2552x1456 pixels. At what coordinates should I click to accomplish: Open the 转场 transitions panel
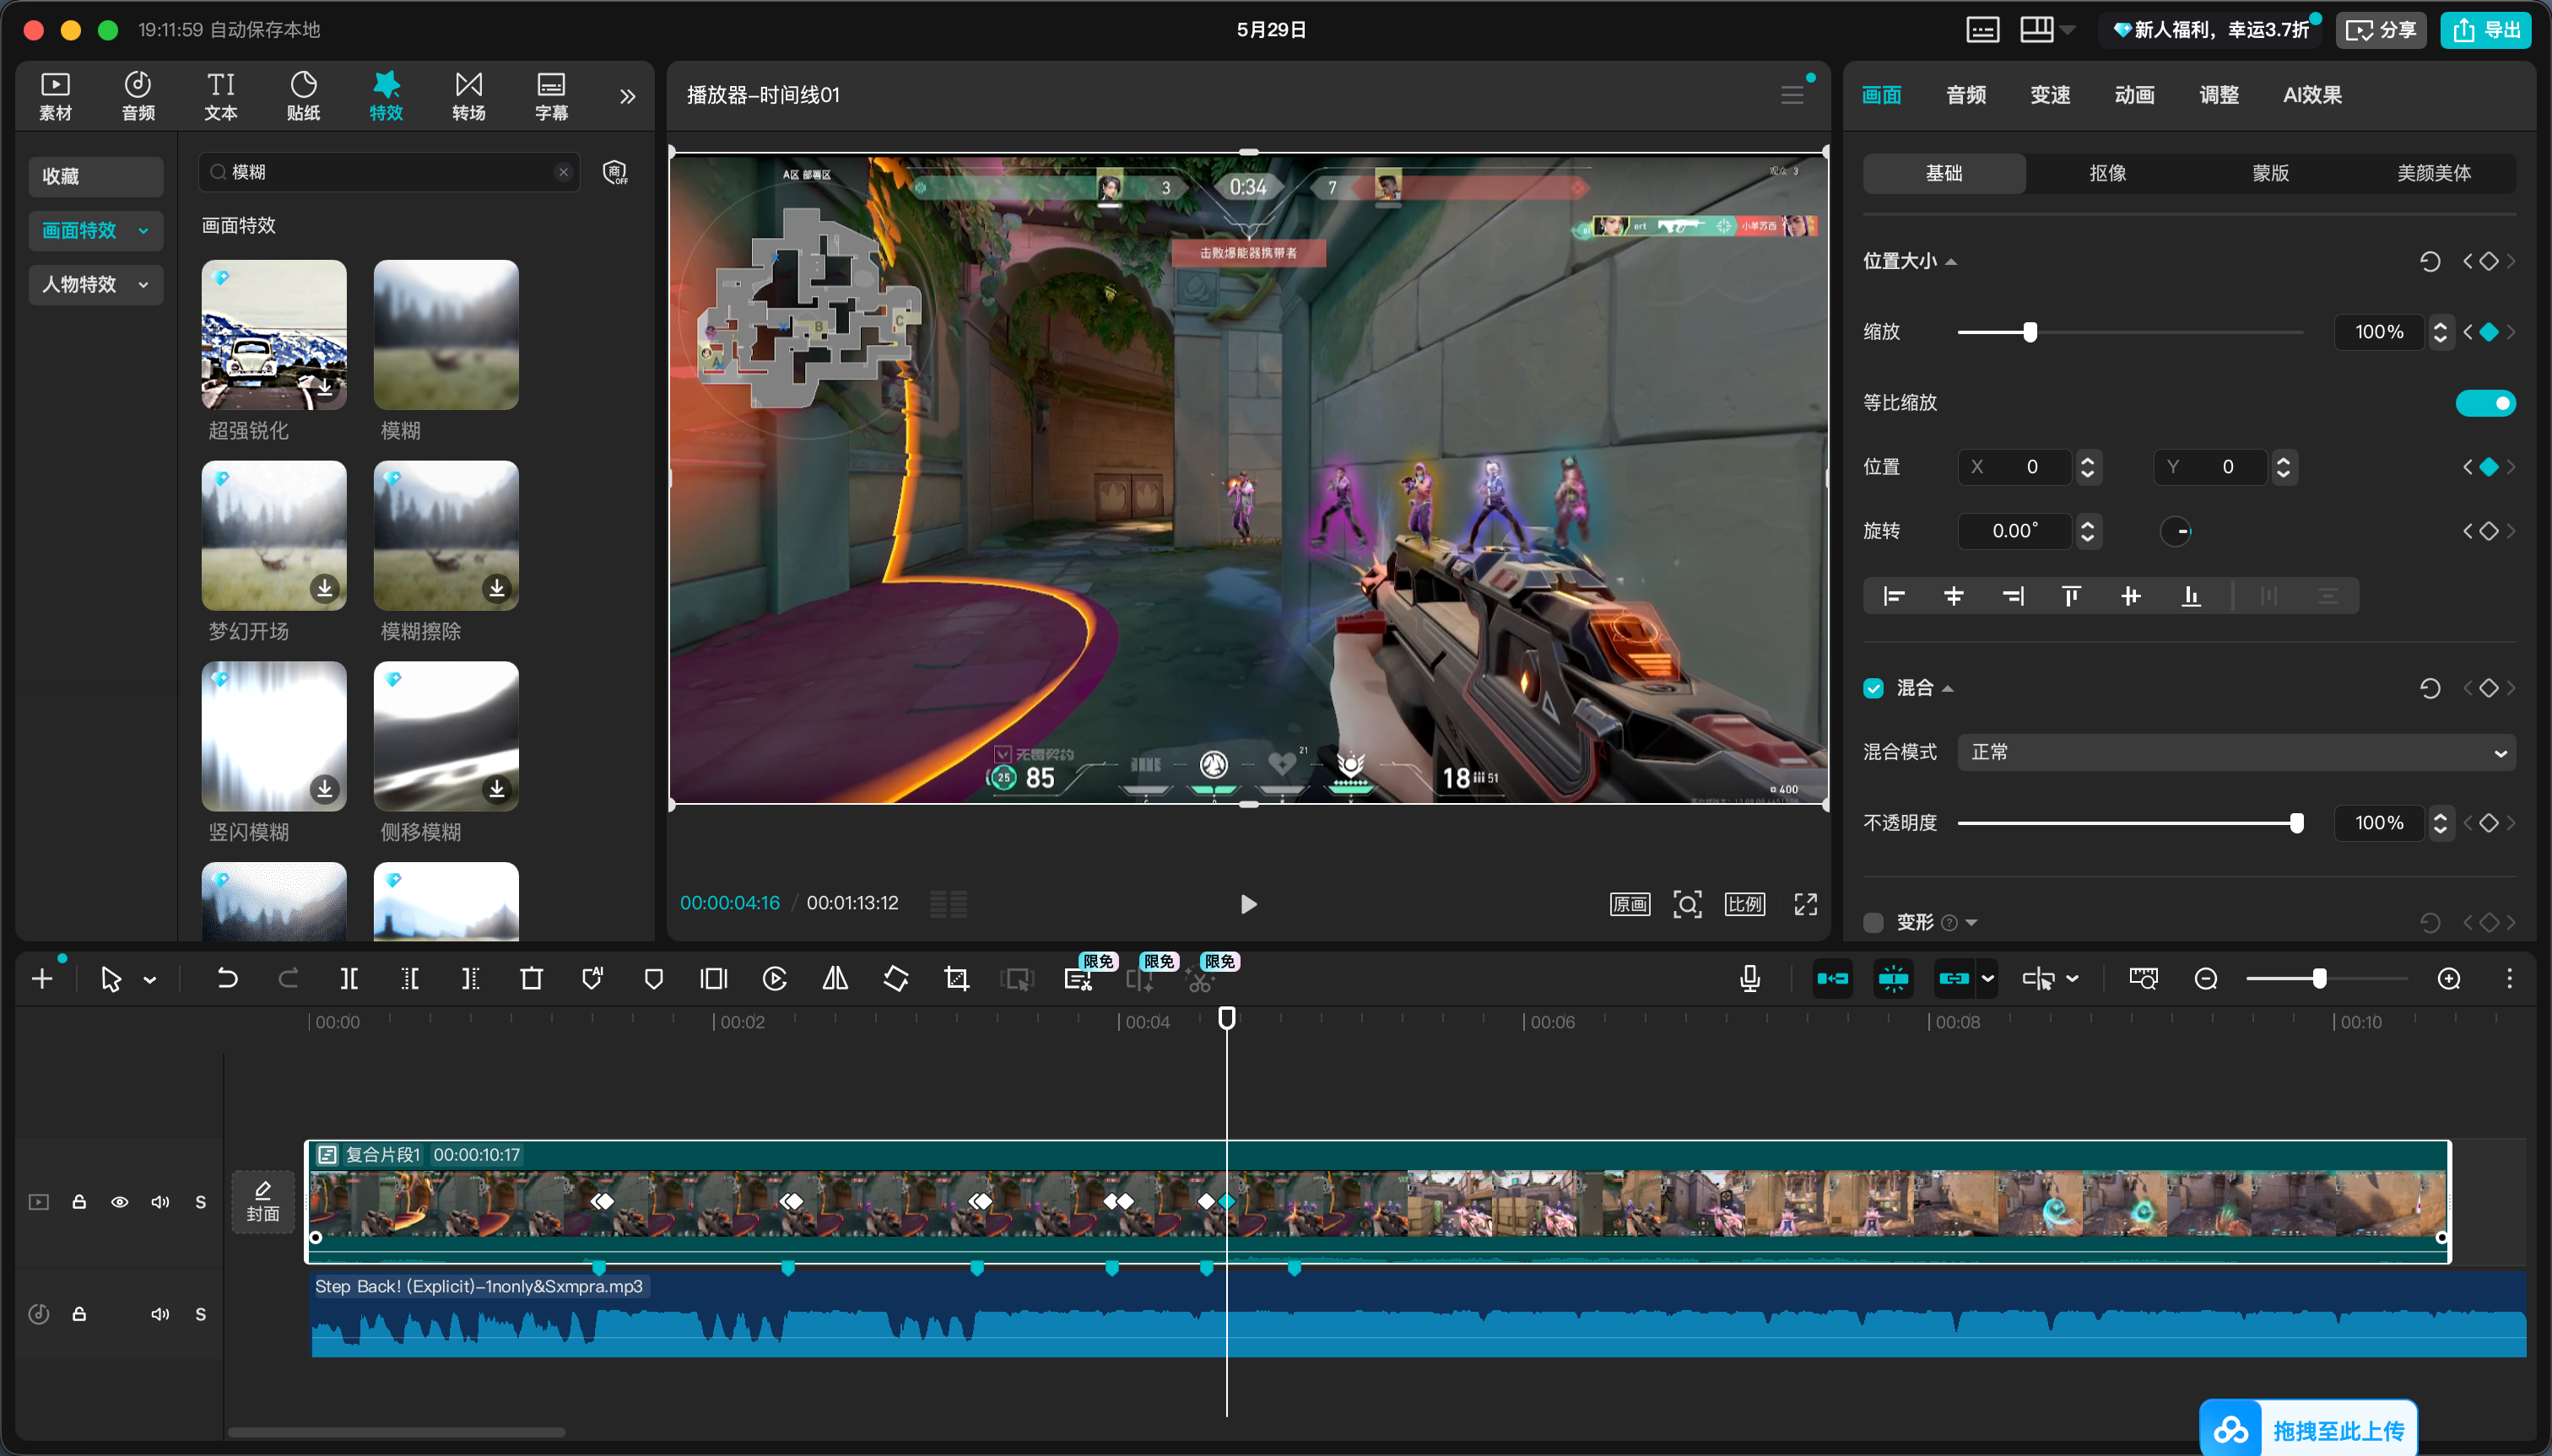pyautogui.click(x=469, y=96)
